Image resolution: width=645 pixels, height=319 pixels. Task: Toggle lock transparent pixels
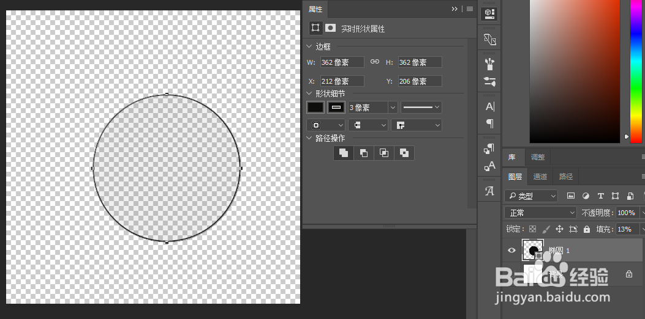533,229
